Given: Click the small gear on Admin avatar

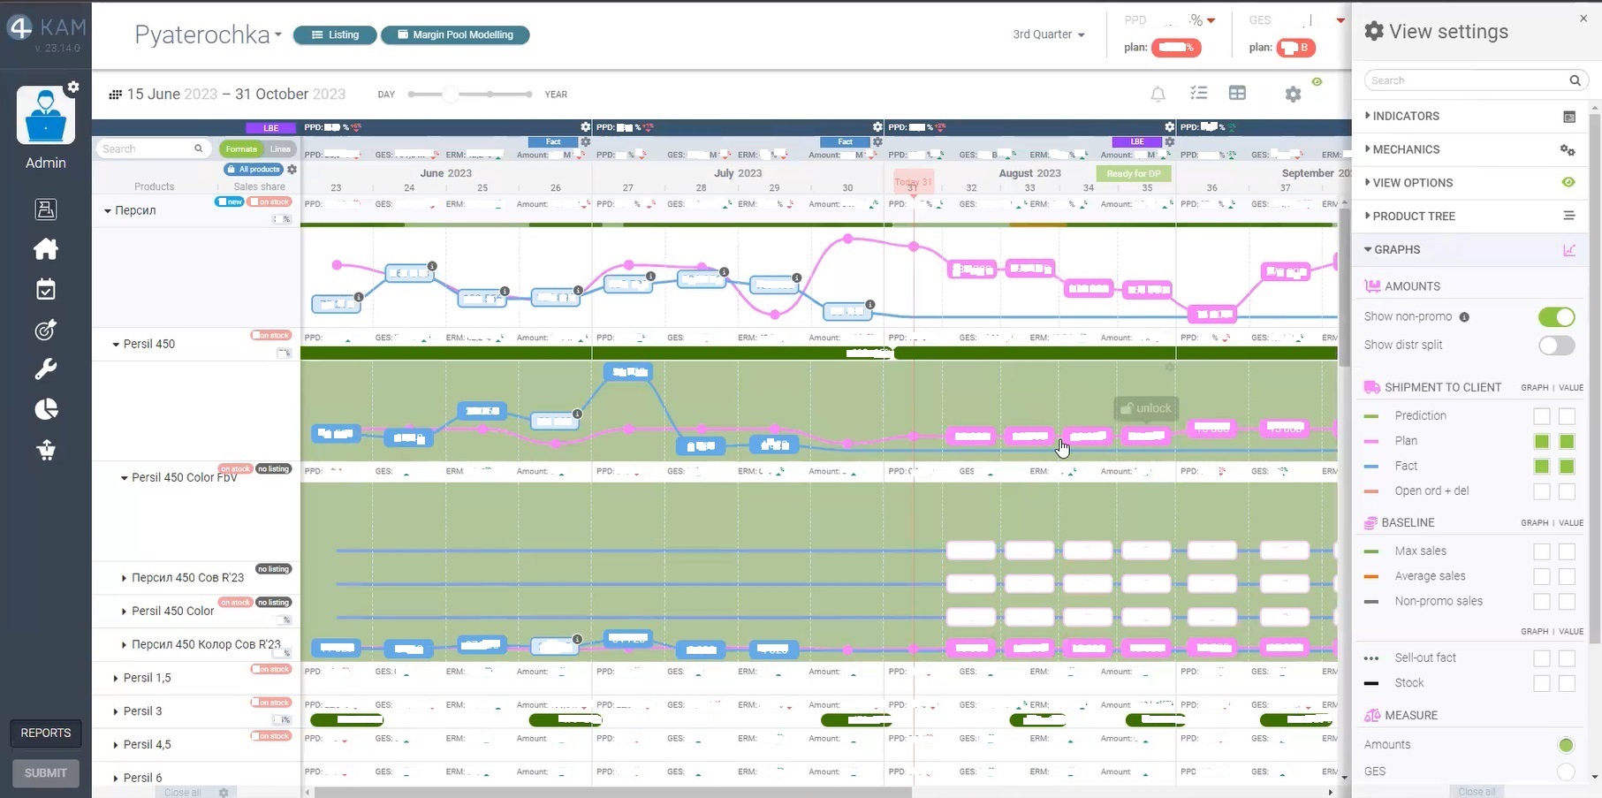Looking at the screenshot, I should (73, 87).
